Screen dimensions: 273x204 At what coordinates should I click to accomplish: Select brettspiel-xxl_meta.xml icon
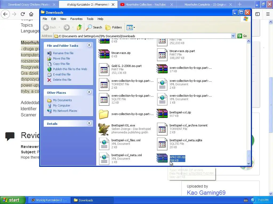tap(104, 159)
